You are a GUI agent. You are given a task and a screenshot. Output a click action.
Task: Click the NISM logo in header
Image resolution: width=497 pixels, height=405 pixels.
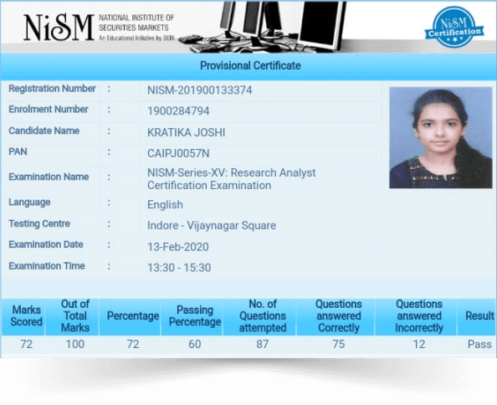point(59,28)
